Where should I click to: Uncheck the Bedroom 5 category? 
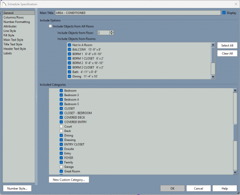tap(61, 104)
